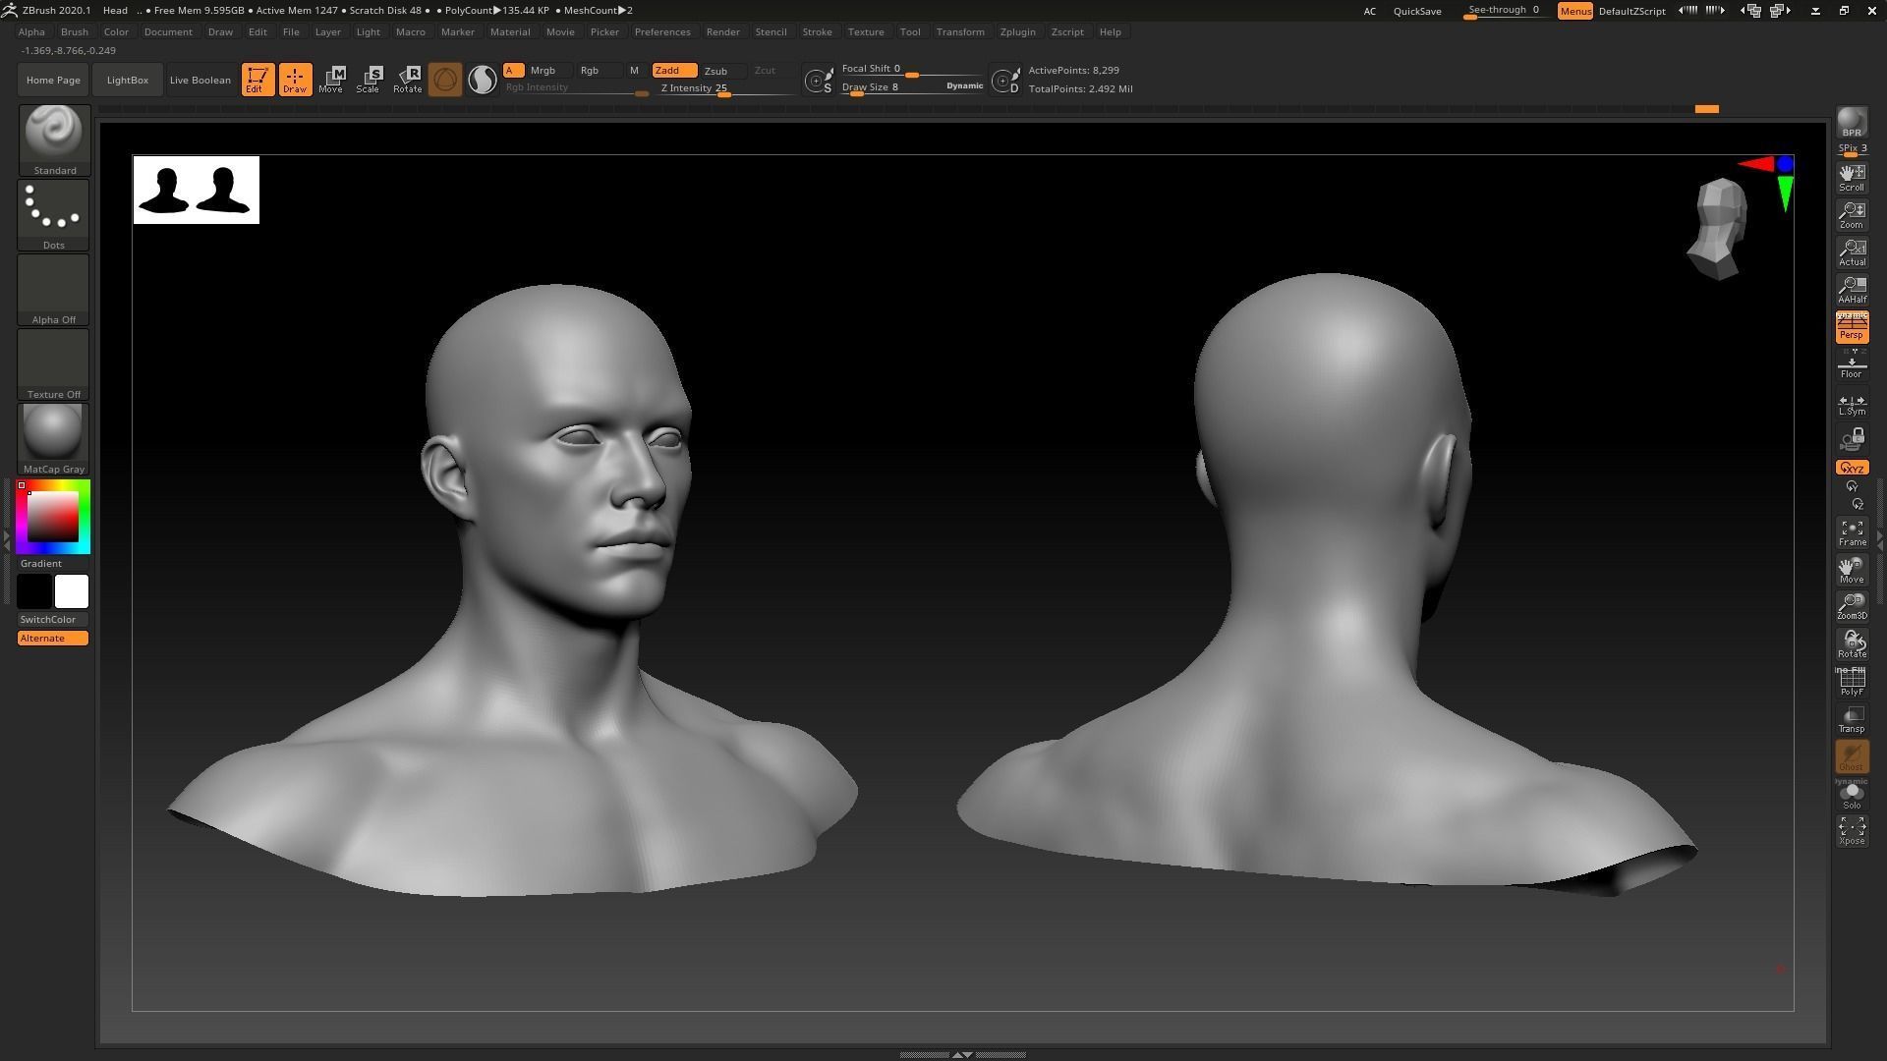Toggle Rgb channel button
This screenshot has height=1061, width=1887.
click(x=599, y=71)
